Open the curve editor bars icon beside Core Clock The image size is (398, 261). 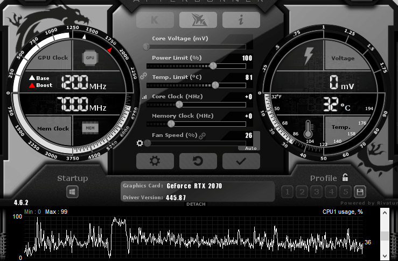[x=144, y=97]
